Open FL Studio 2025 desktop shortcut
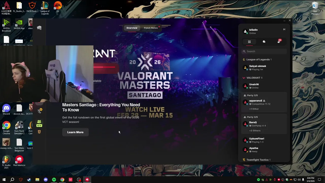This screenshot has height=183, width=325. point(6,162)
